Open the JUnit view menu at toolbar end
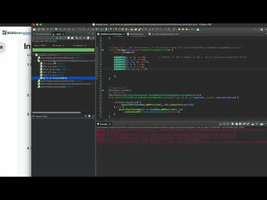This screenshot has width=267, height=200. (93, 38)
